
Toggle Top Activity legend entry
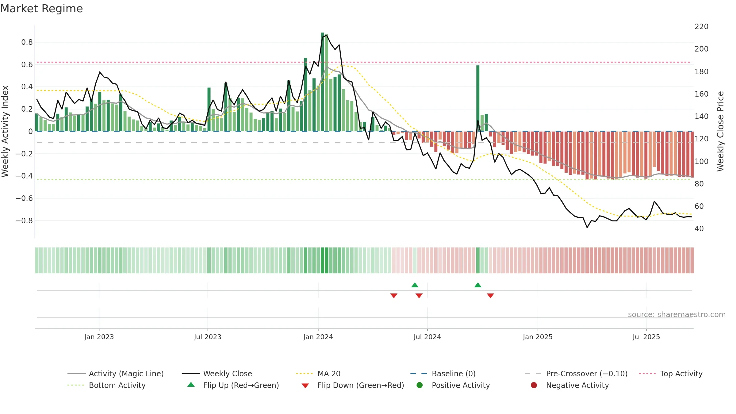tap(671, 374)
